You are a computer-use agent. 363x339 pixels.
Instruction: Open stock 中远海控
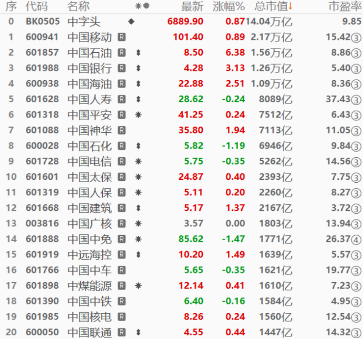90,255
